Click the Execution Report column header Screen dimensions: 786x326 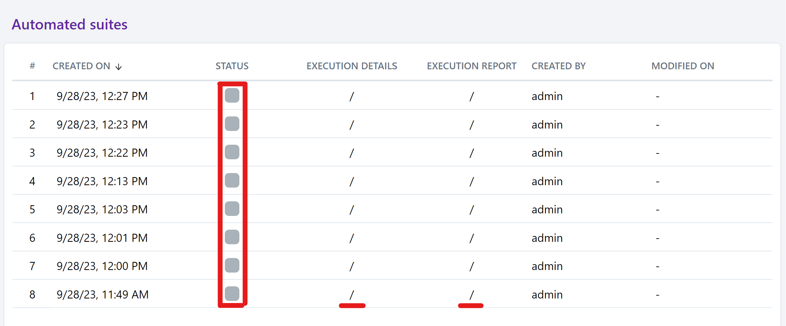(x=471, y=66)
